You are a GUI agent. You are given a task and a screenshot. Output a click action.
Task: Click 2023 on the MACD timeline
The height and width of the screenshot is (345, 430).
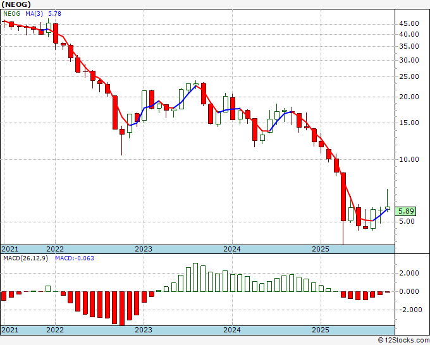(x=144, y=330)
